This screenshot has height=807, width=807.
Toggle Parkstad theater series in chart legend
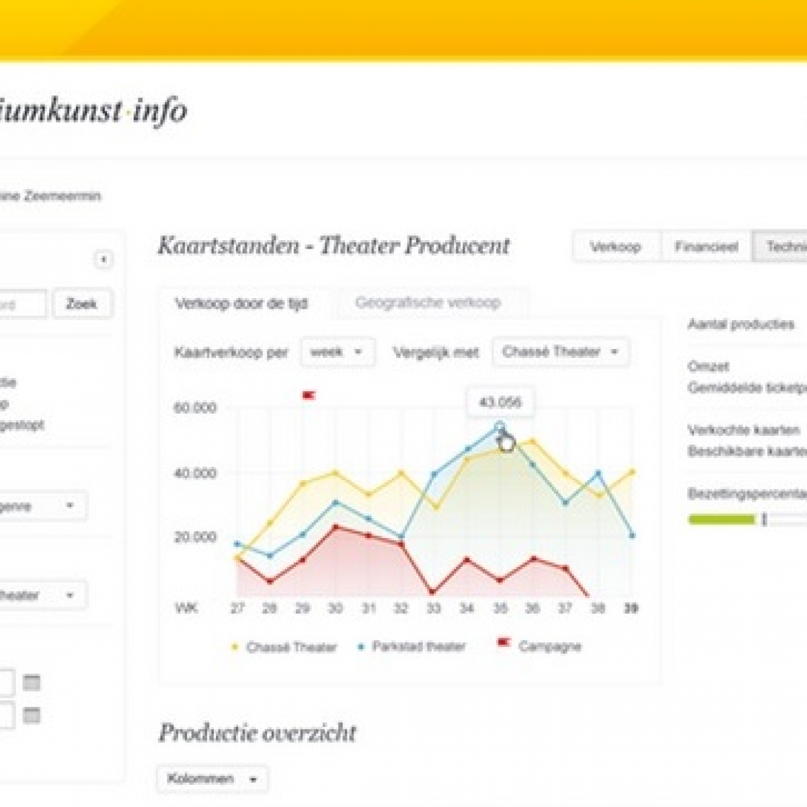point(412,647)
